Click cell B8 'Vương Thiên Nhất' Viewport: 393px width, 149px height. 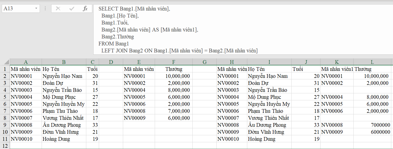[x=64, y=118]
